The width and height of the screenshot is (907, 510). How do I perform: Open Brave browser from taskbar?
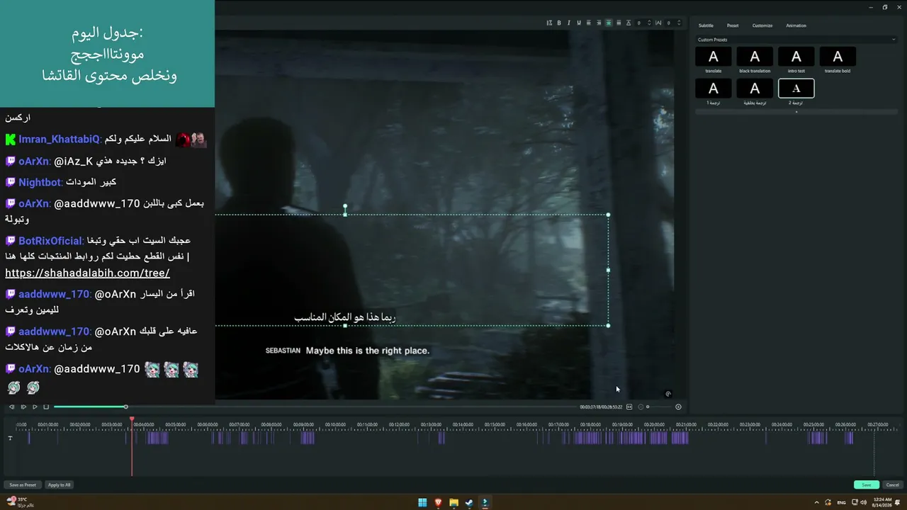tap(438, 503)
